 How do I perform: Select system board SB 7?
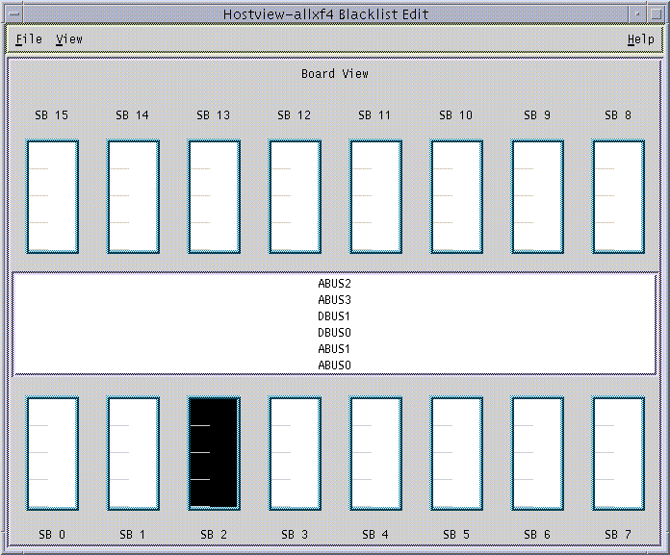click(x=618, y=453)
